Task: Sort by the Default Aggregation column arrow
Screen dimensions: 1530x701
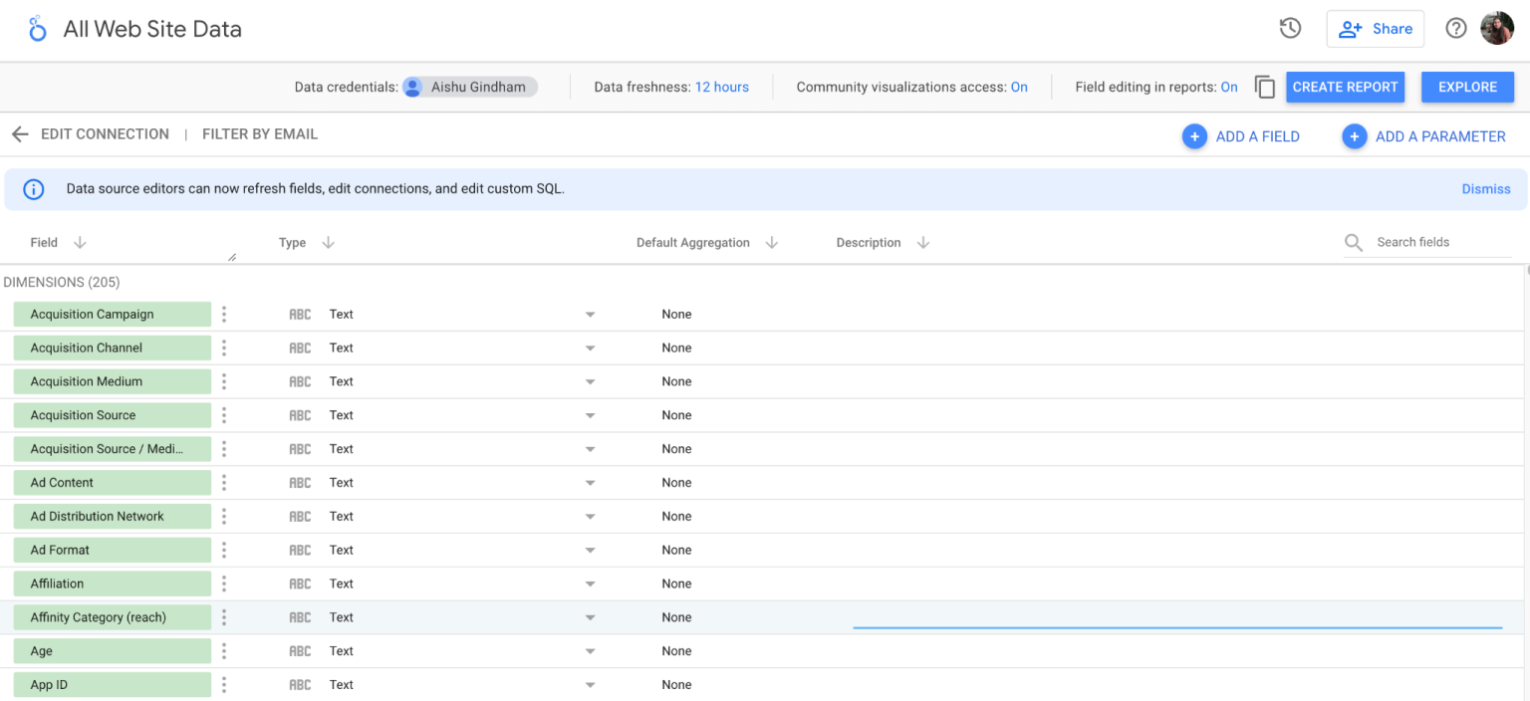Action: click(771, 242)
